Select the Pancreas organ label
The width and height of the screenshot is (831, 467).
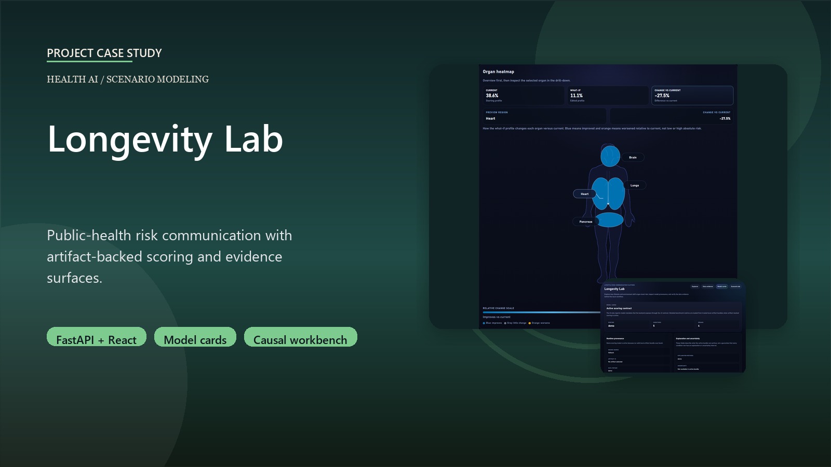pos(585,222)
